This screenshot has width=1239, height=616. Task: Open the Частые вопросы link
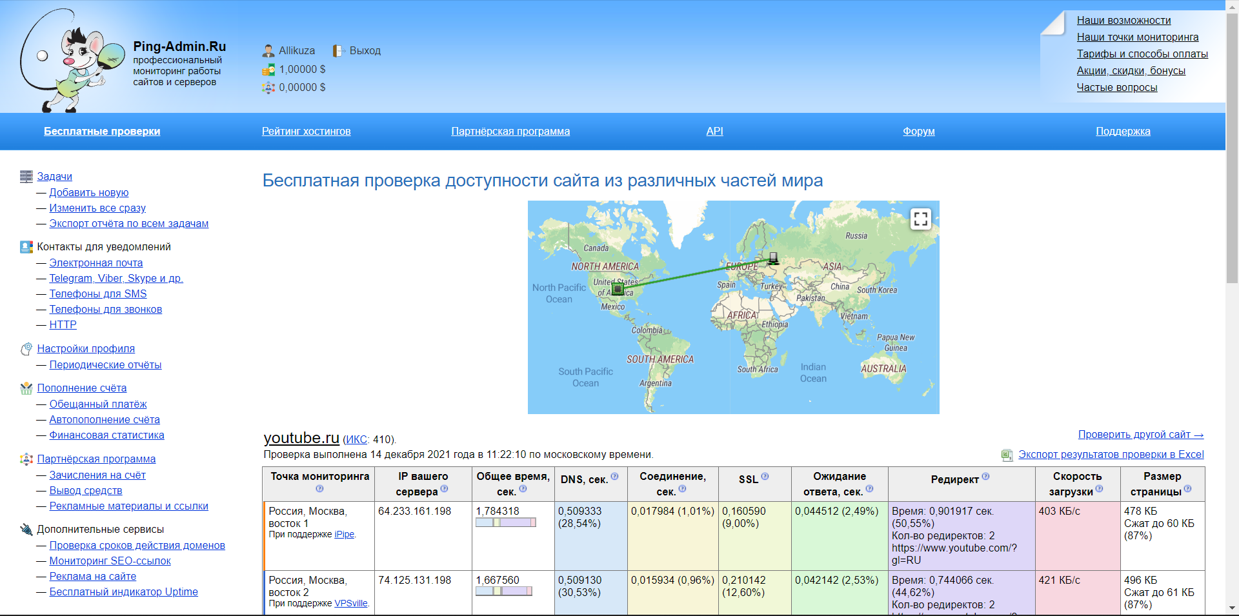click(x=1117, y=88)
